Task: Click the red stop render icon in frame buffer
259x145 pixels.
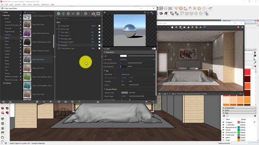Action: click(x=238, y=27)
